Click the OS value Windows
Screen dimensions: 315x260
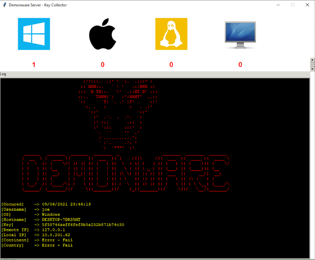[51, 214]
